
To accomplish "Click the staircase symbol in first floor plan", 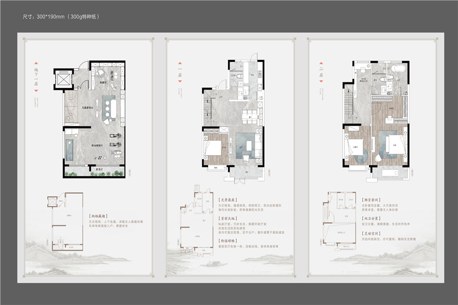I will pyautogui.click(x=207, y=107).
